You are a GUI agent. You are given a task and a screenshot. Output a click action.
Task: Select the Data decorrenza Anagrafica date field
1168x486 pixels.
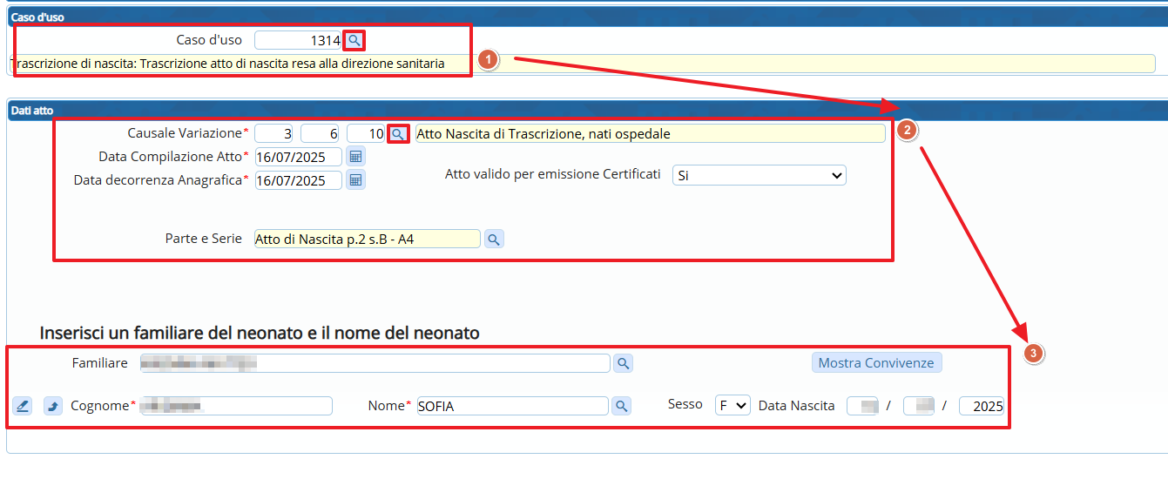[298, 180]
